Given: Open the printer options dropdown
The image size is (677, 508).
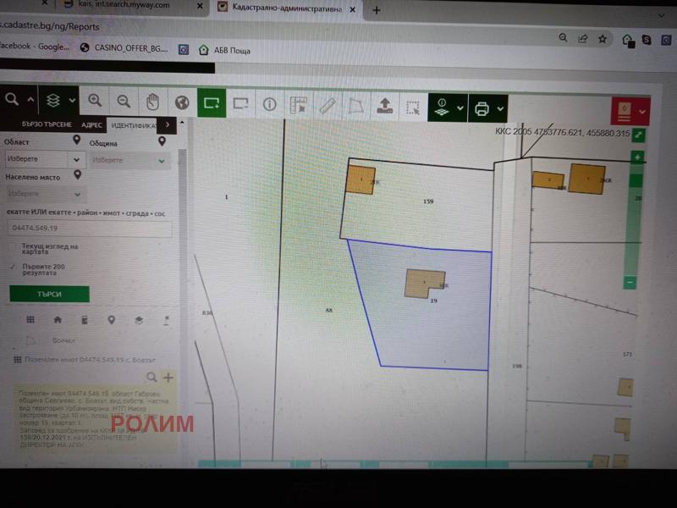Looking at the screenshot, I should (x=500, y=108).
